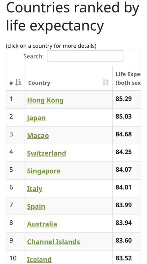
Task: Sort table by rank number icon
Action: 18,82
